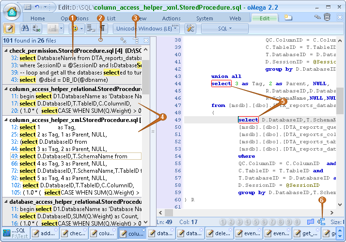Screen dimensions: 346x242
Task: Click the Save floppy disk button
Action: (x=53, y=29)
